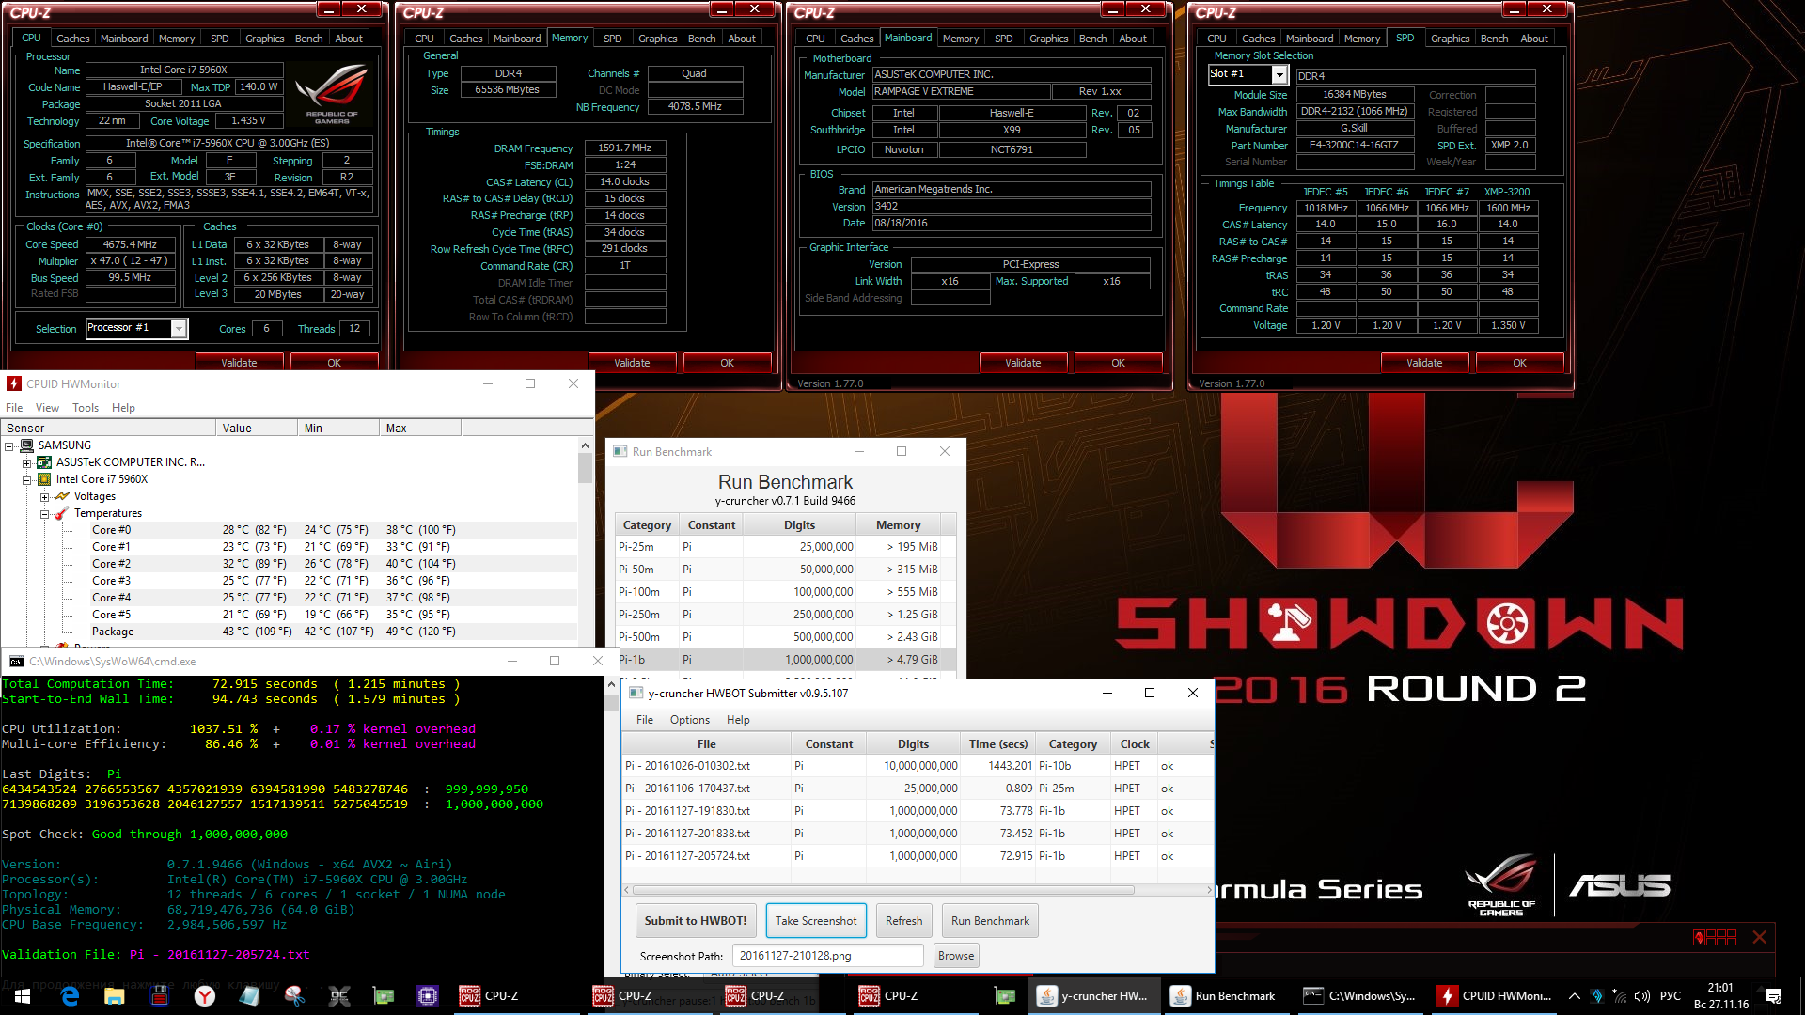Click the HWMonitor vertical scrollbar thumb
1805x1015 pixels.
coord(585,468)
